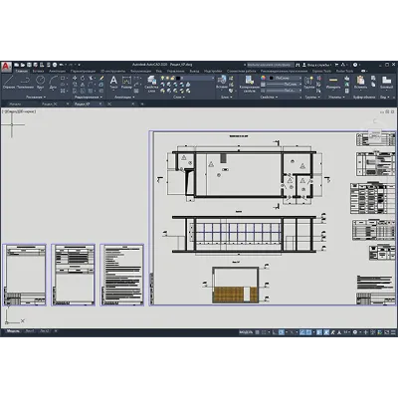This screenshot has height=398, width=398.
Task: Select the Arc (Дуга) tool
Action: coord(53,82)
